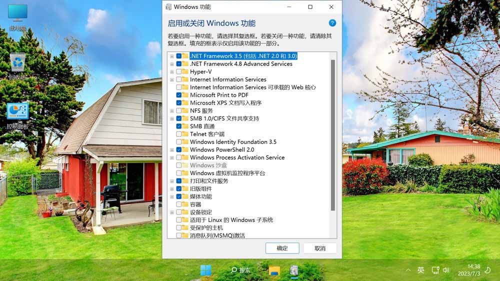This screenshot has width=500, height=281.
Task: Expand SMB 1.0/CIFS 文件共享支持 node
Action: pos(172,118)
